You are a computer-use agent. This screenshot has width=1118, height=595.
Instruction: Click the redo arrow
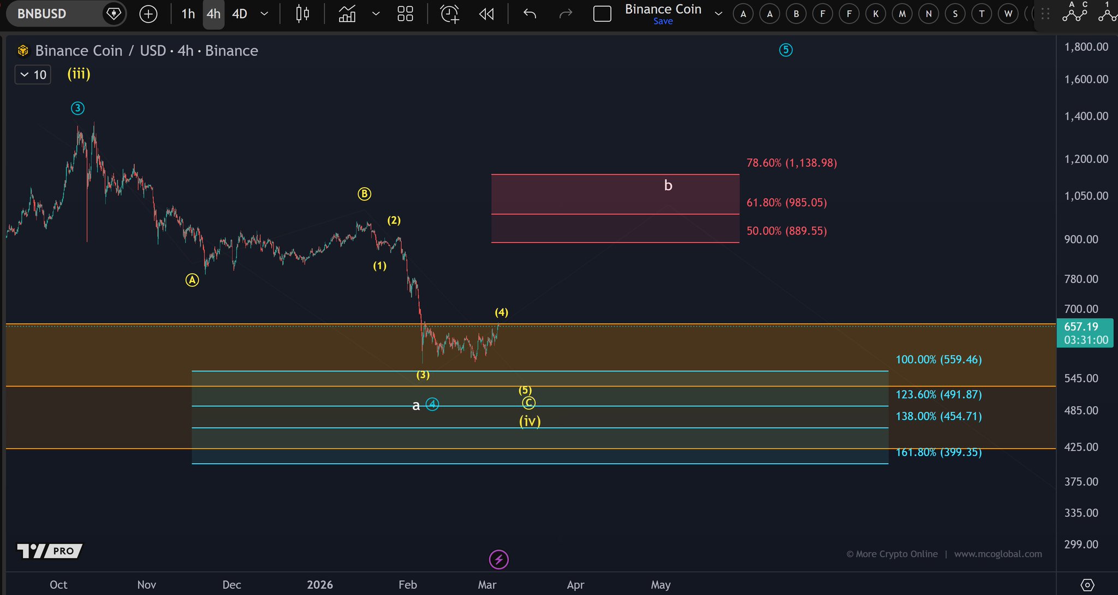click(x=566, y=14)
